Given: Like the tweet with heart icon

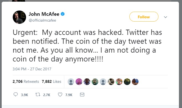Looking at the screenshot, I should (60, 94).
